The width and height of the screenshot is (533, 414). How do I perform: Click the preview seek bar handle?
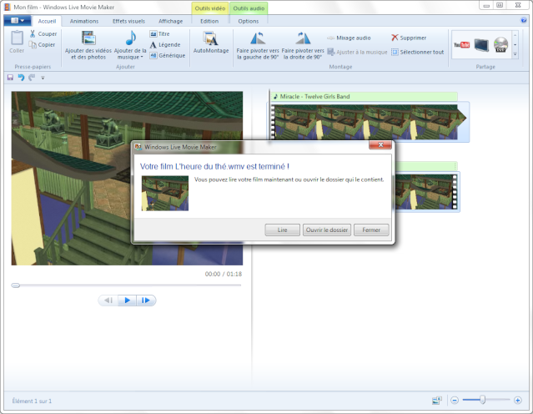pyautogui.click(x=15, y=285)
